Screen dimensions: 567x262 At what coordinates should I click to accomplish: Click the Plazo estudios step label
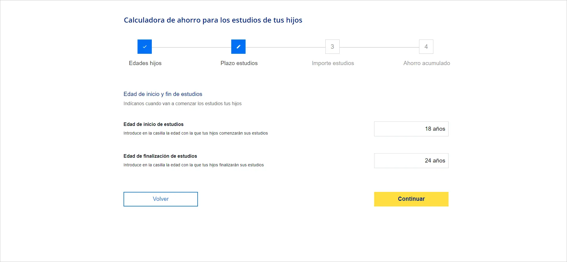pos(239,63)
